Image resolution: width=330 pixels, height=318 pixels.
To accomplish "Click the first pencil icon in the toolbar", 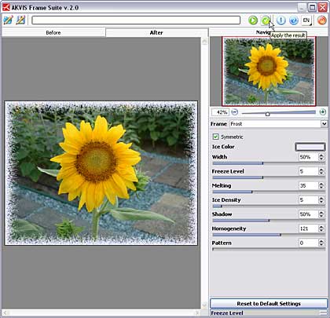I will tap(8, 20).
